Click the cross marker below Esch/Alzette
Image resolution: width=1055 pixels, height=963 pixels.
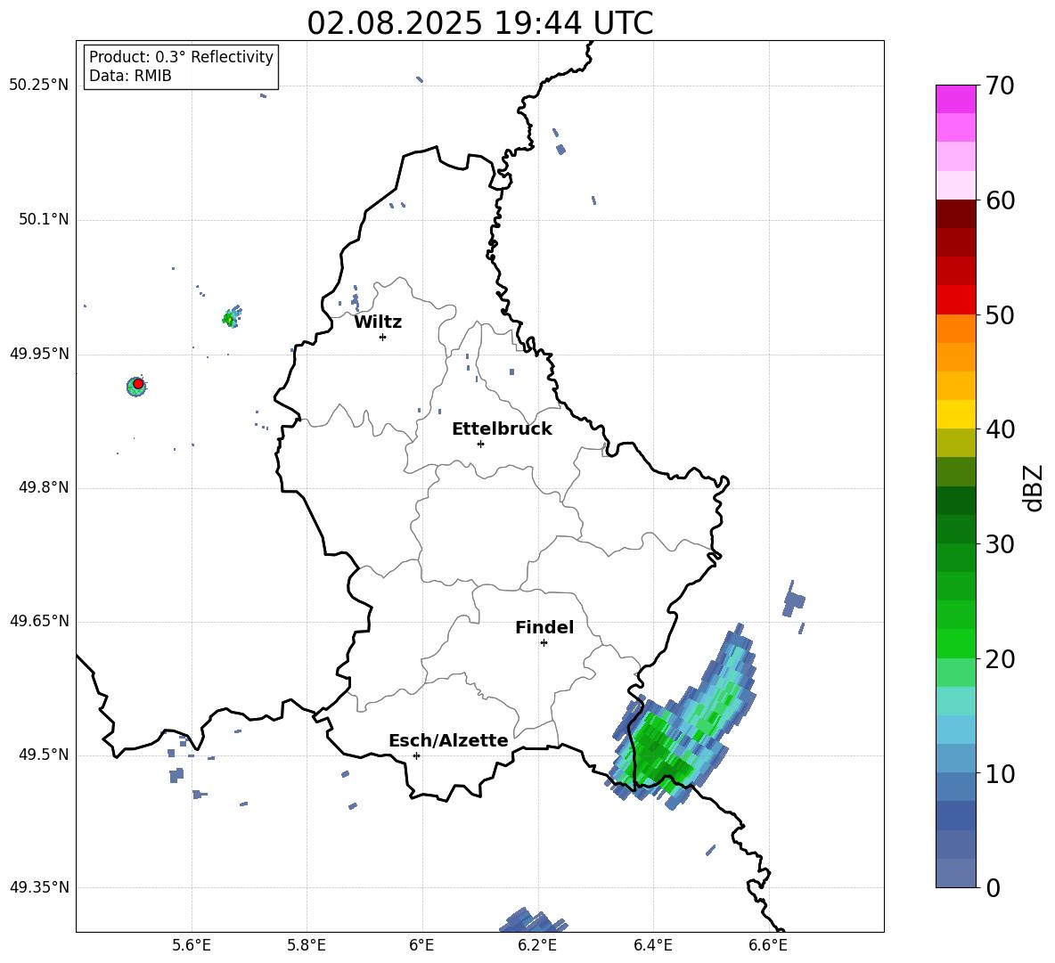[x=416, y=755]
